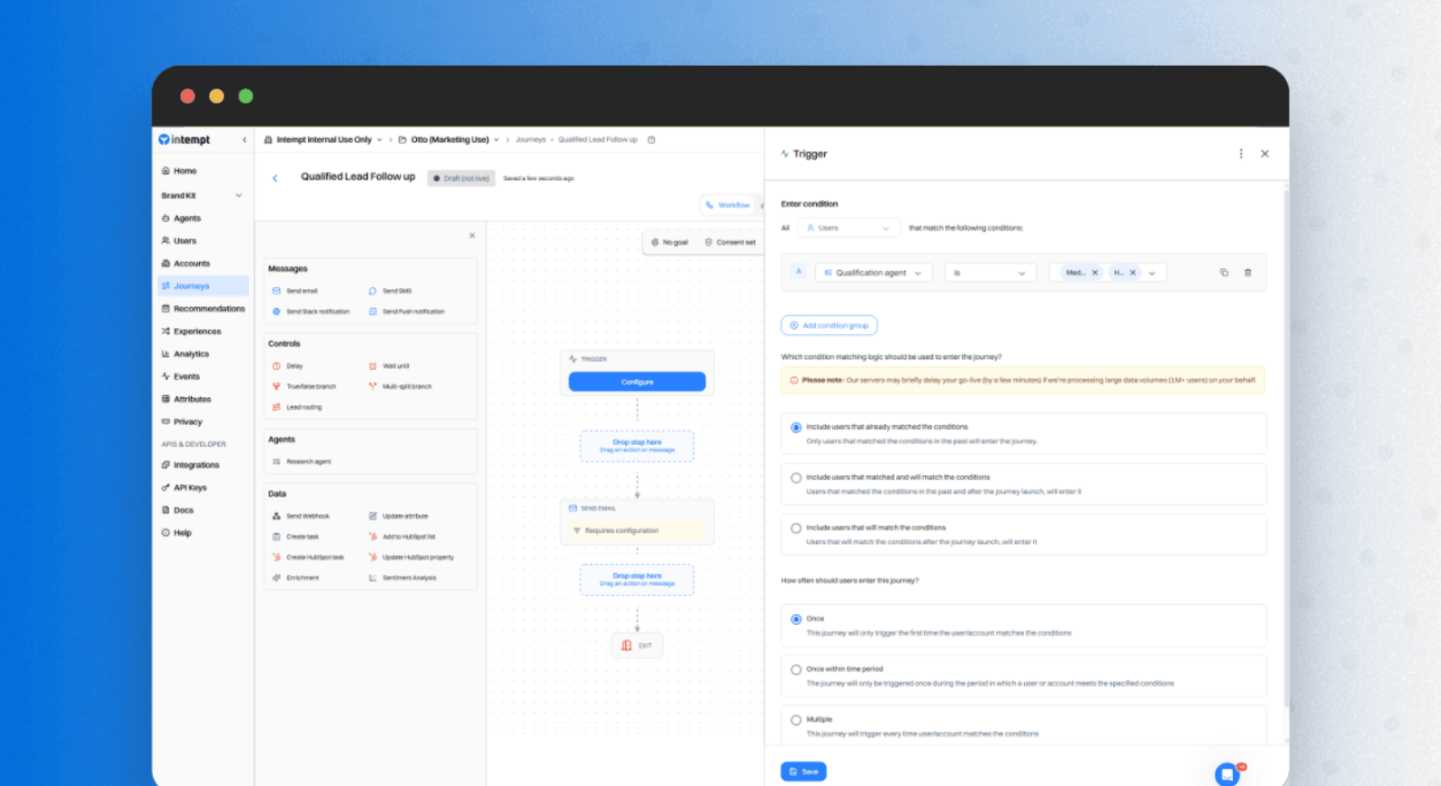Screen dimensions: 1441x786
Task: Click the Configure button on Trigger node
Action: 637,382
